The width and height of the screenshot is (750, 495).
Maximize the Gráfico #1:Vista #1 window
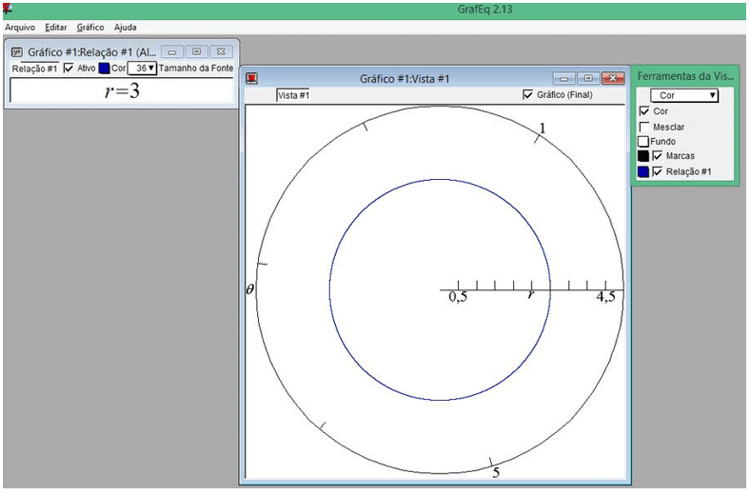[x=589, y=78]
